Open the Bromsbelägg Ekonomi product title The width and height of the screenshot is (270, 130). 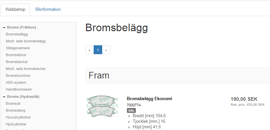coord(149,98)
